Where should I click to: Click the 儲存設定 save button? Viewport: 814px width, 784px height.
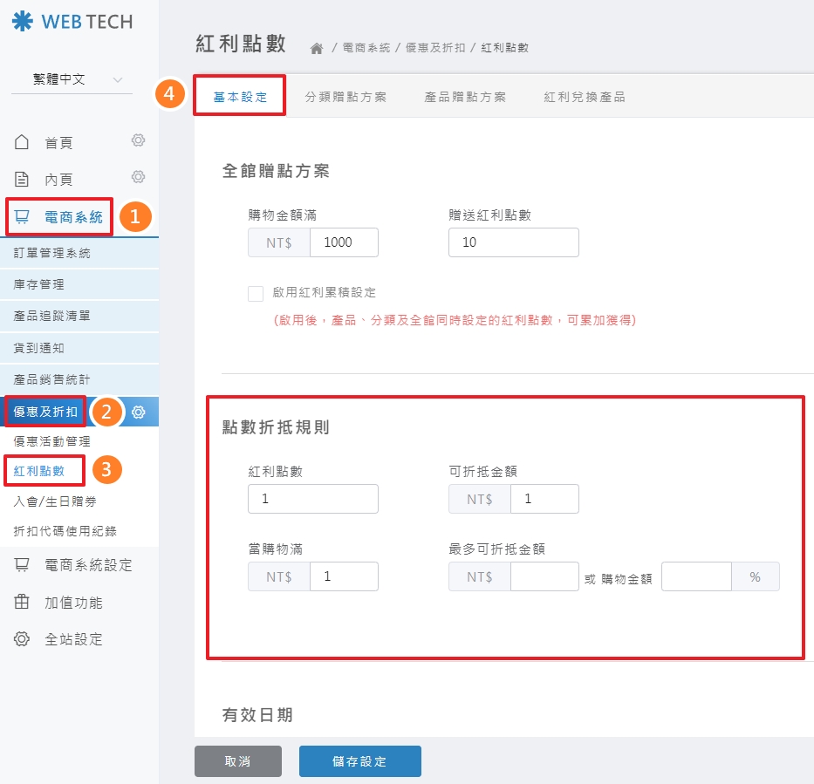coord(359,760)
